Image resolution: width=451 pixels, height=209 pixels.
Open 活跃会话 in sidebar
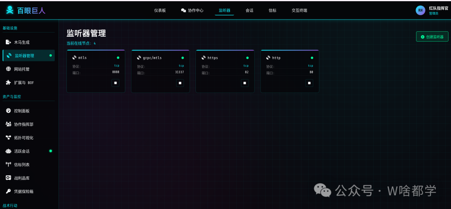pyautogui.click(x=28, y=151)
